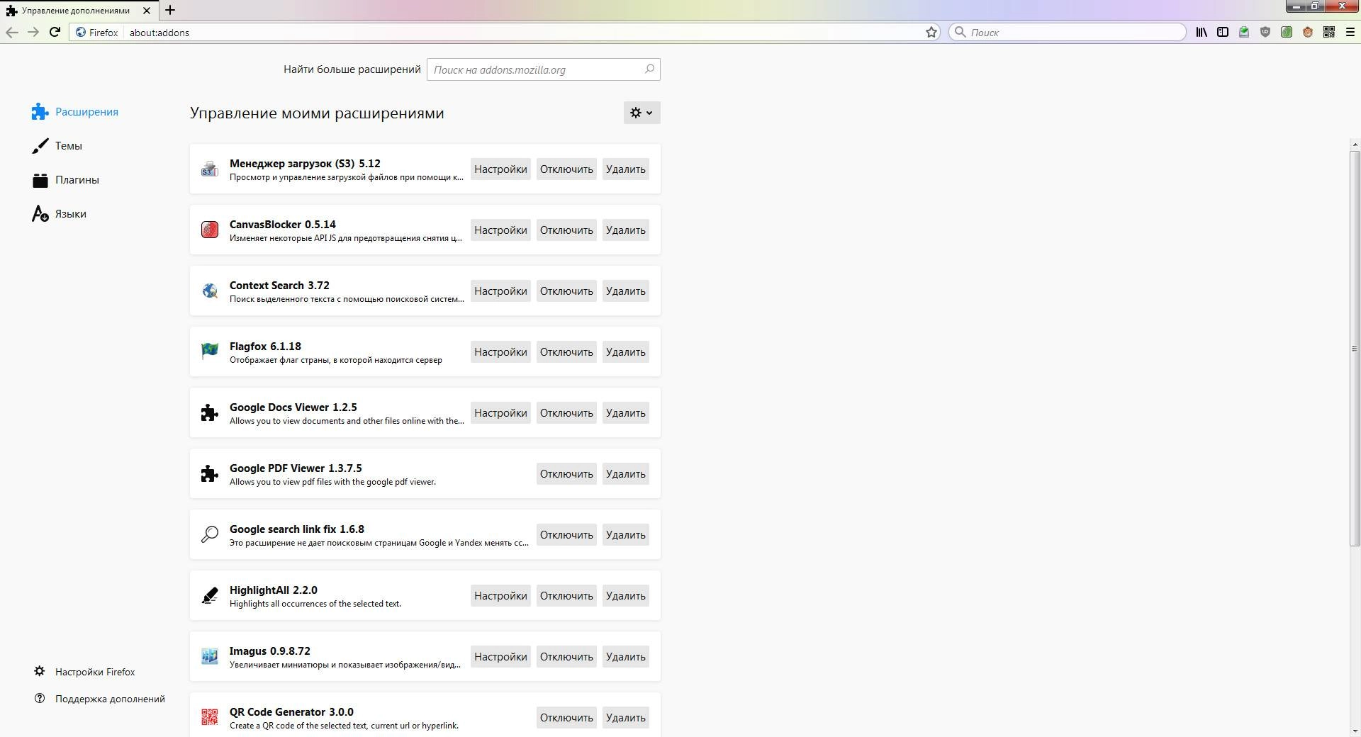This screenshot has width=1361, height=737.
Task: Click the red CanvasBlocker extension icon
Action: tap(209, 230)
